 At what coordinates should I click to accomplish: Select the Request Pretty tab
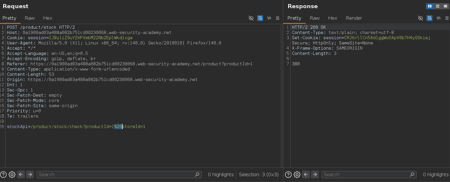click(x=10, y=18)
